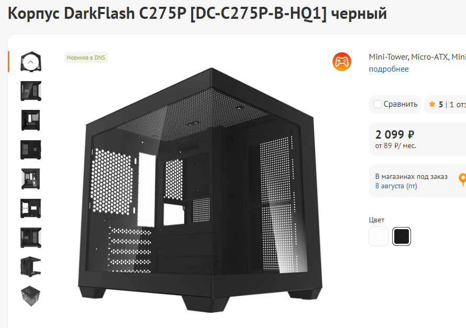Select the fourth case thumbnail
The width and height of the screenshot is (466, 328).
coord(31,150)
